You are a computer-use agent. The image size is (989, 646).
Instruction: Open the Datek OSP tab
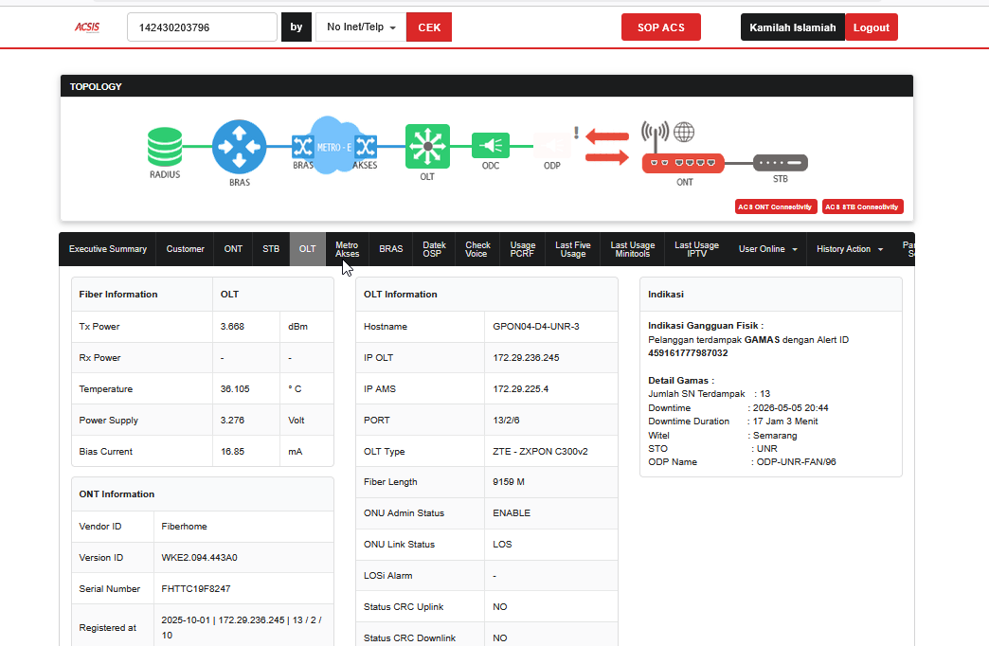434,249
